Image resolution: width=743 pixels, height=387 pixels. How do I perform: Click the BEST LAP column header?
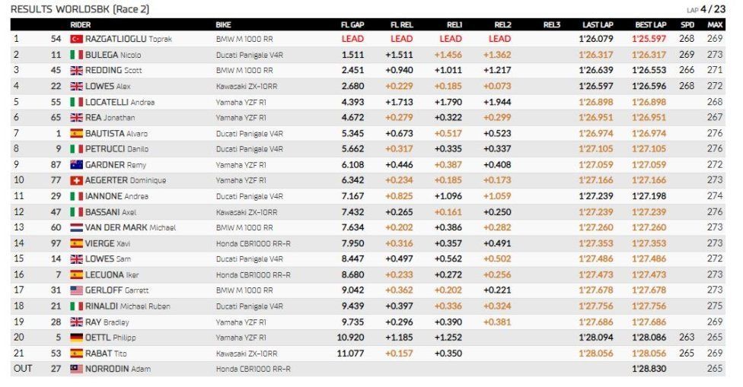pyautogui.click(x=651, y=24)
